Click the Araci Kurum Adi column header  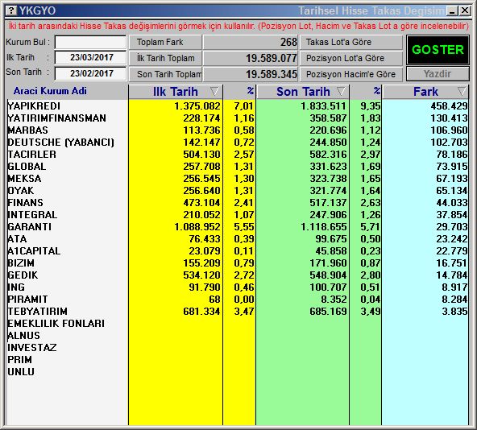tap(50, 91)
